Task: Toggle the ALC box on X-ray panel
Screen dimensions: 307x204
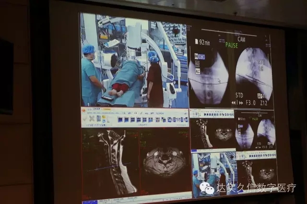Action: coord(197,71)
